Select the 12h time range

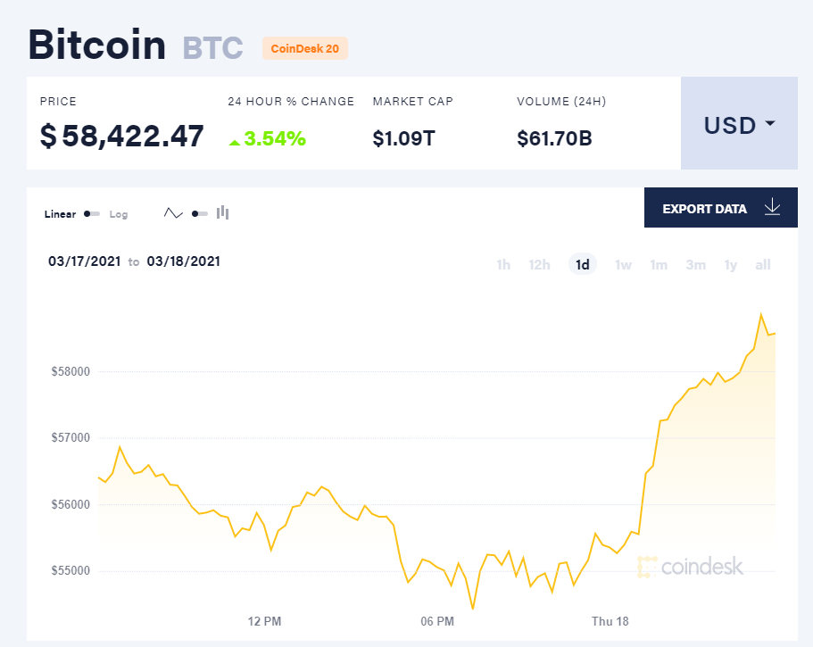pos(539,264)
